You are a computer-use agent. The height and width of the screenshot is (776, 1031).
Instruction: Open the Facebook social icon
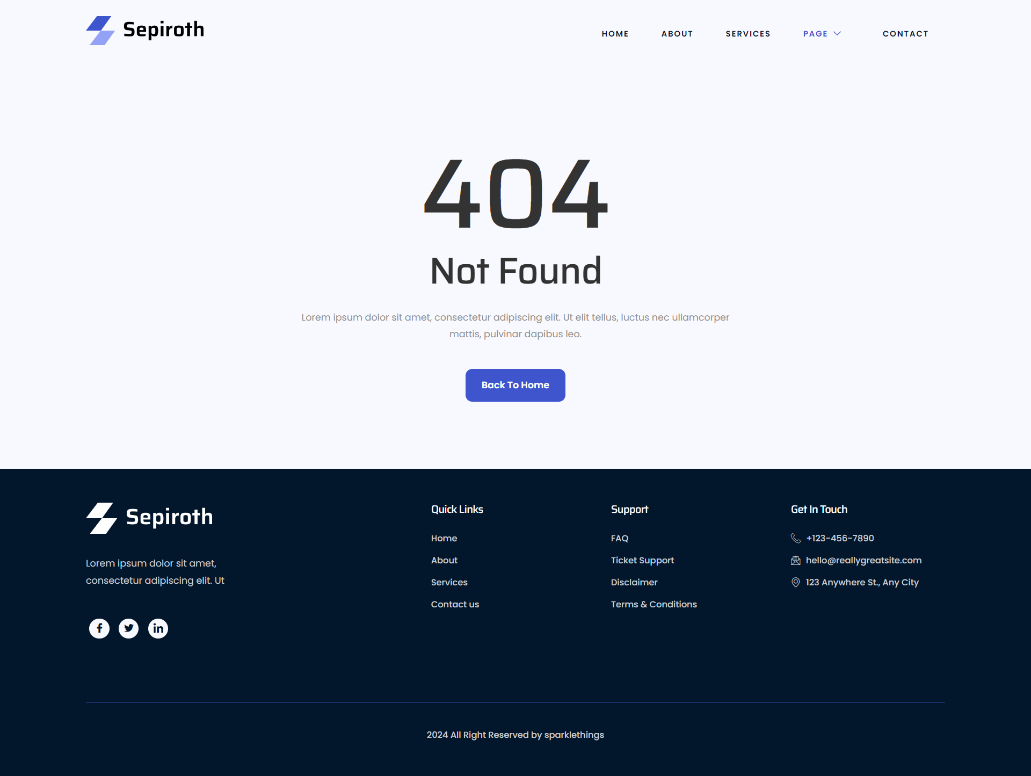pyautogui.click(x=99, y=628)
